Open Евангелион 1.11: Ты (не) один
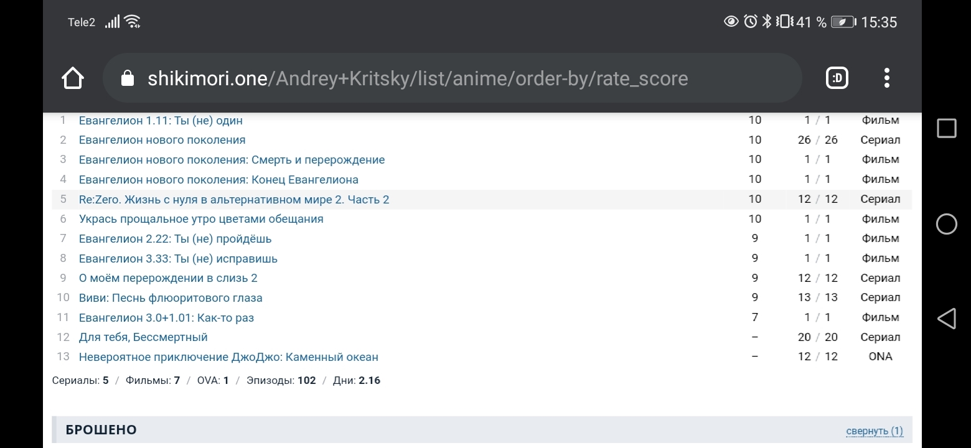 pyautogui.click(x=161, y=121)
